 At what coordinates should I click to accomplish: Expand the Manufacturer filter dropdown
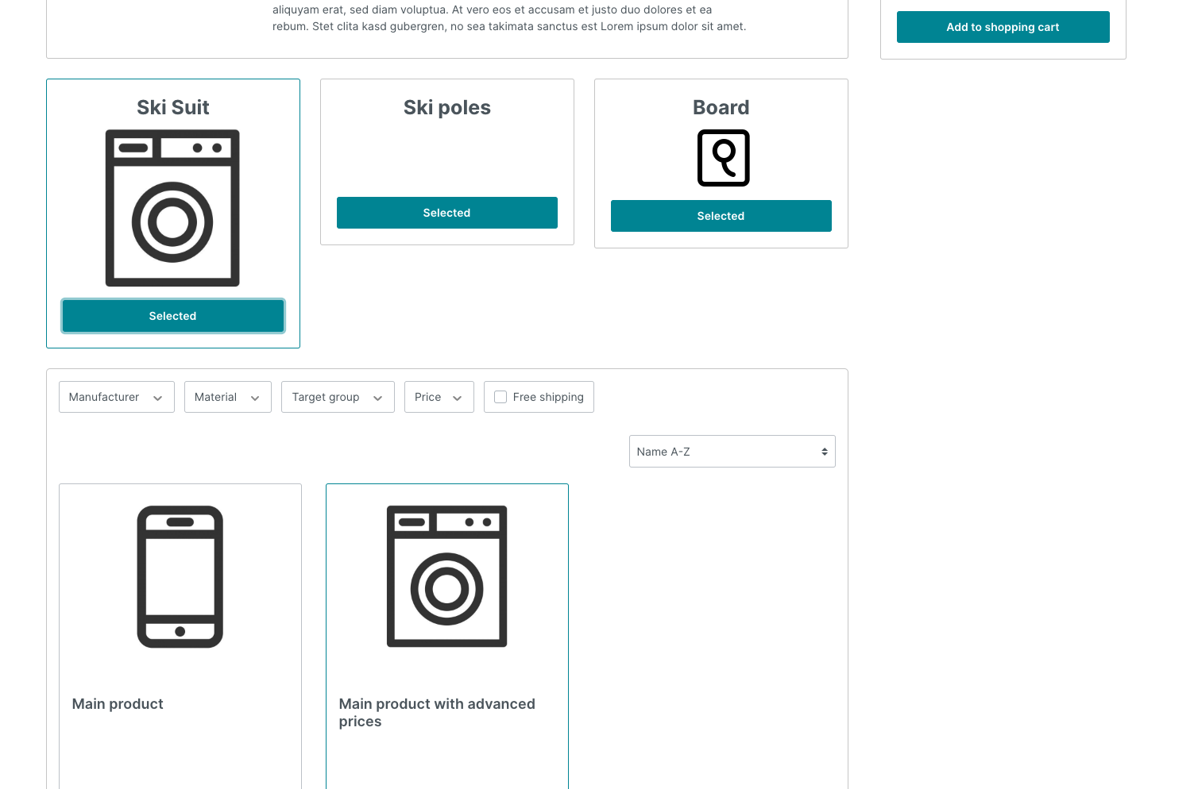point(117,397)
